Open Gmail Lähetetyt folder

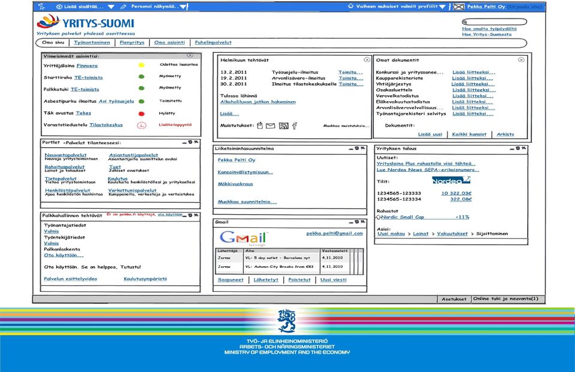(266, 280)
